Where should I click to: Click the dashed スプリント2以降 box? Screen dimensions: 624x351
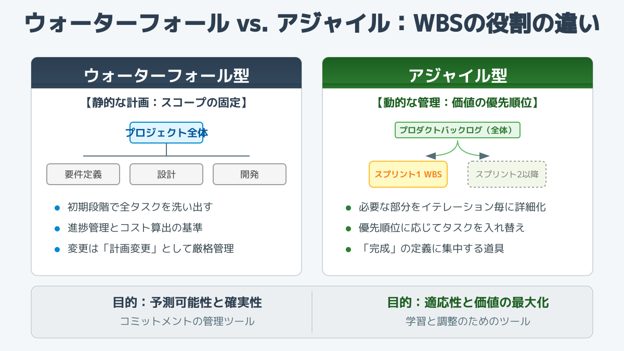pos(507,174)
